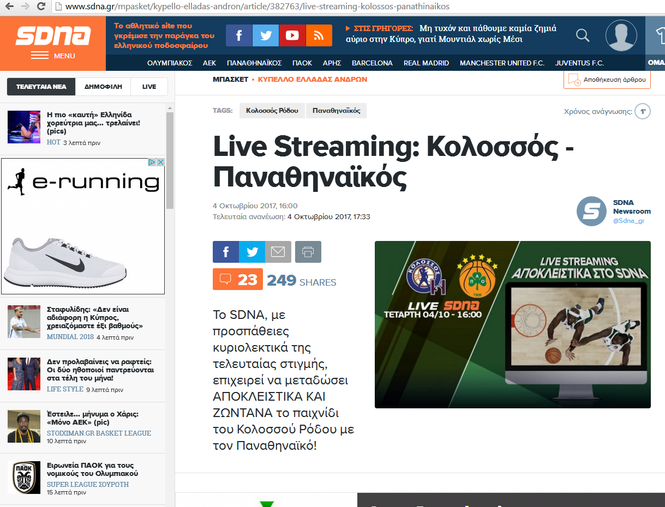
Task: Click the SDNA logo in the header
Action: click(x=53, y=35)
